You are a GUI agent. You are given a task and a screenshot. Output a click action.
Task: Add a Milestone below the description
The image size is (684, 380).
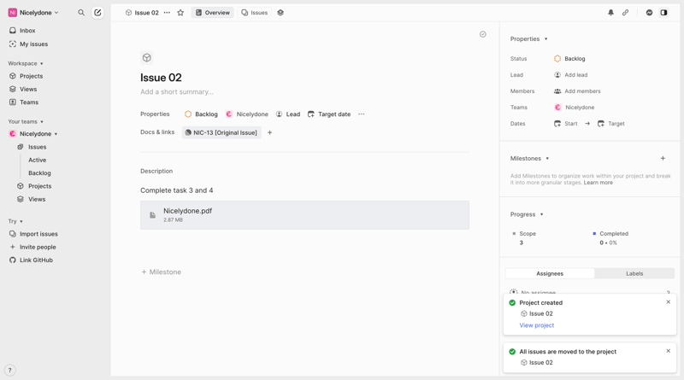pyautogui.click(x=161, y=272)
